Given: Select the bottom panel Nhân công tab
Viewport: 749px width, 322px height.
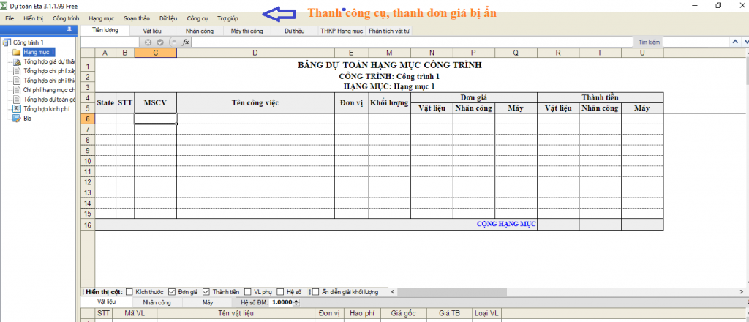Looking at the screenshot, I should pyautogui.click(x=157, y=302).
